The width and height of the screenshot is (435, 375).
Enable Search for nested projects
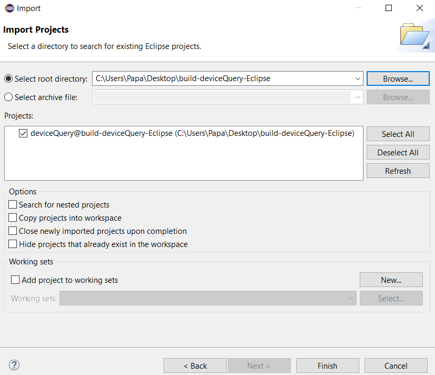13,204
